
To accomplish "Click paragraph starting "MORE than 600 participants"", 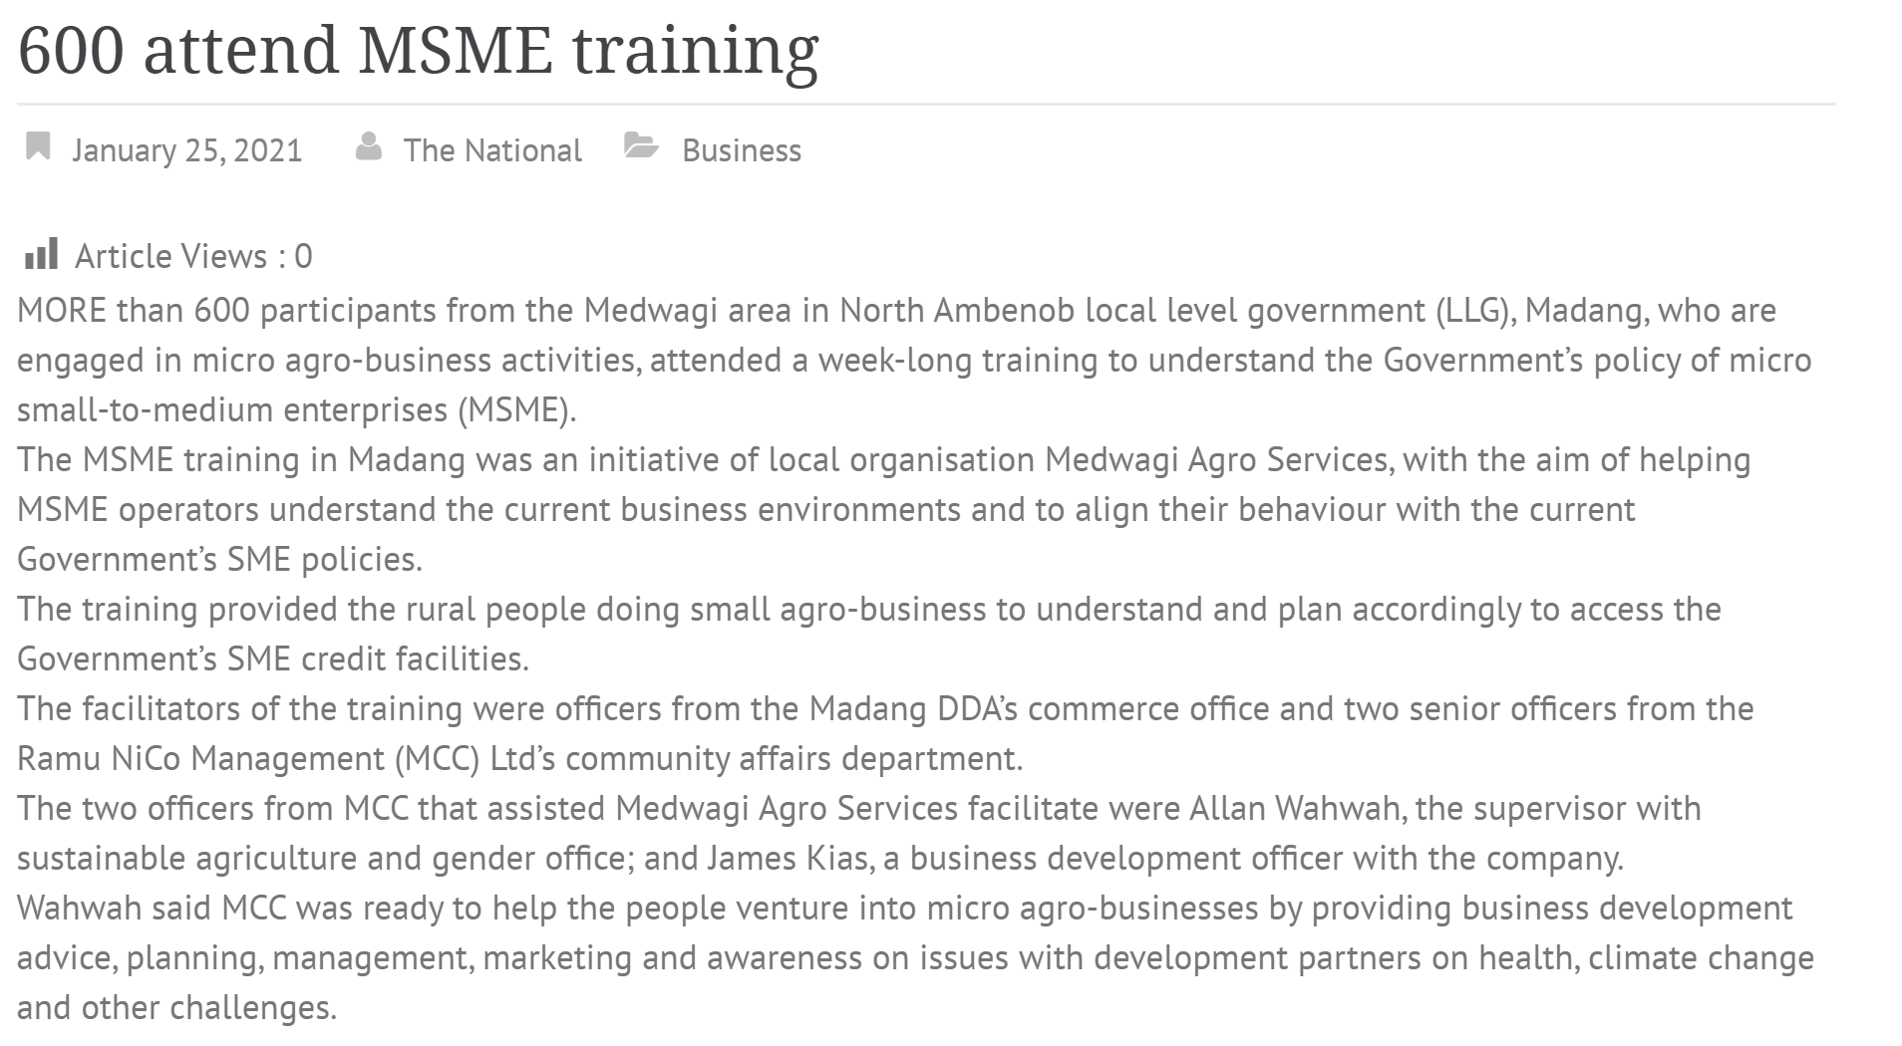I will tap(914, 360).
